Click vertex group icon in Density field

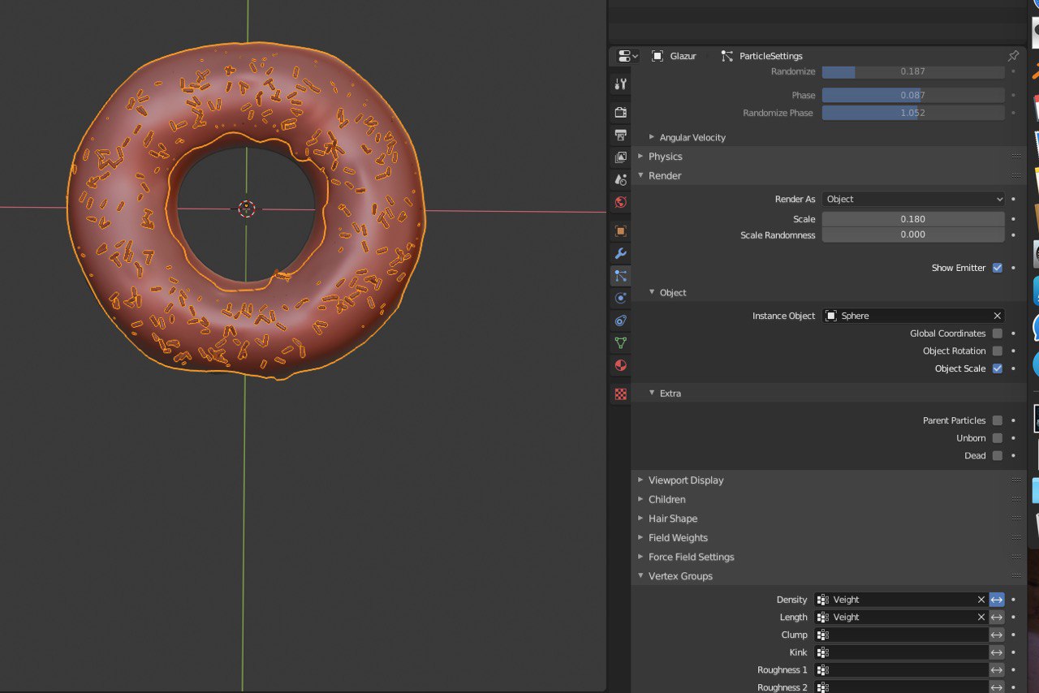coord(823,600)
